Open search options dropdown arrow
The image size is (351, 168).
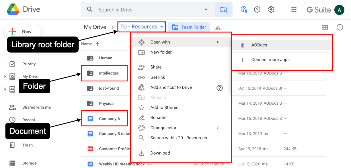[206, 9]
